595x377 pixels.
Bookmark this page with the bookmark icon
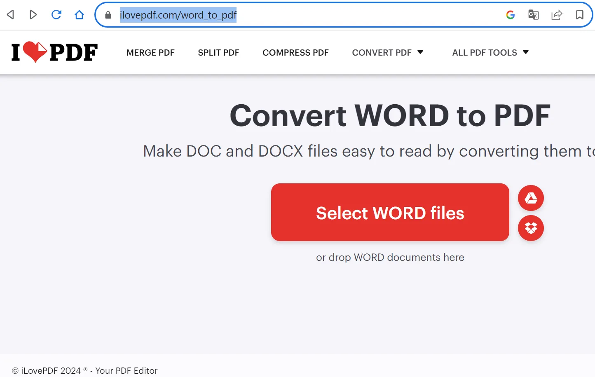580,15
